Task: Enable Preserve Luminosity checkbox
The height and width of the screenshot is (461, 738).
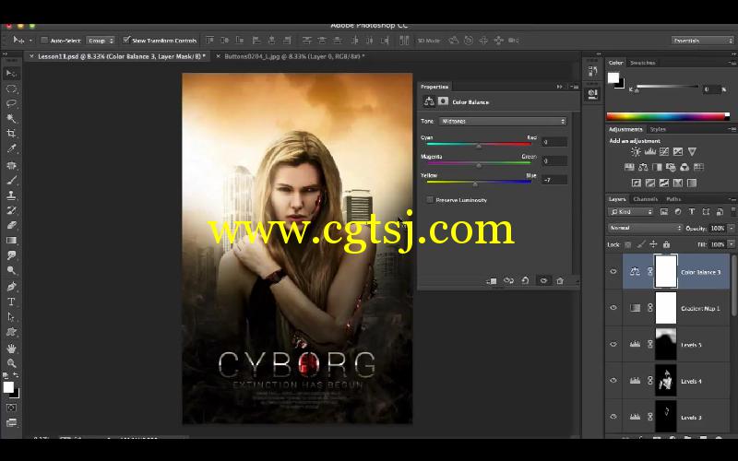Action: 430,200
